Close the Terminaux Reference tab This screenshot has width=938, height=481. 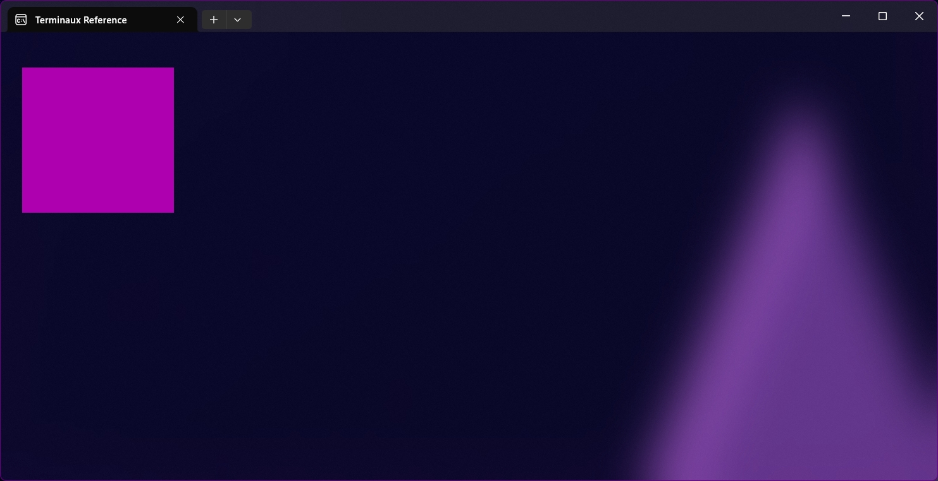click(180, 20)
